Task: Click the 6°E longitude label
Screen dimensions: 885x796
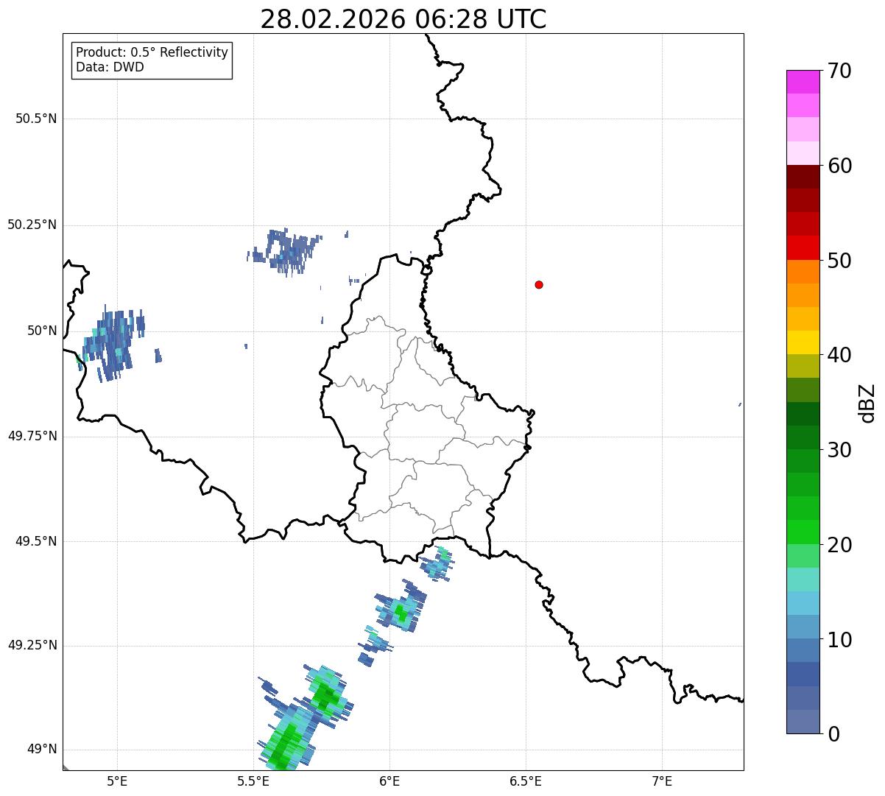Action: click(x=389, y=781)
